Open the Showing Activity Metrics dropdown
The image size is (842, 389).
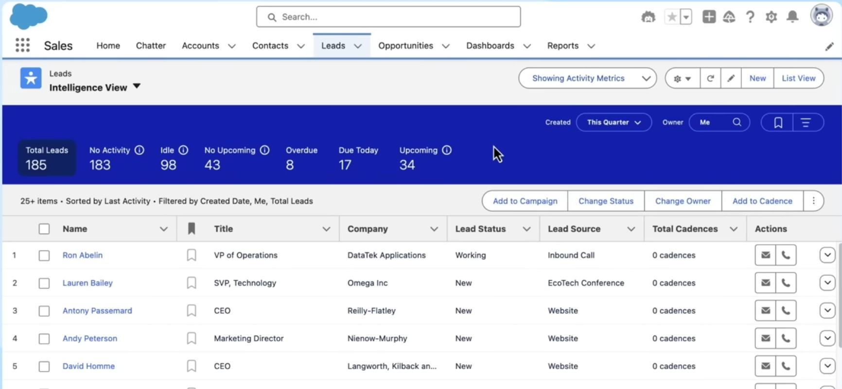click(x=587, y=78)
